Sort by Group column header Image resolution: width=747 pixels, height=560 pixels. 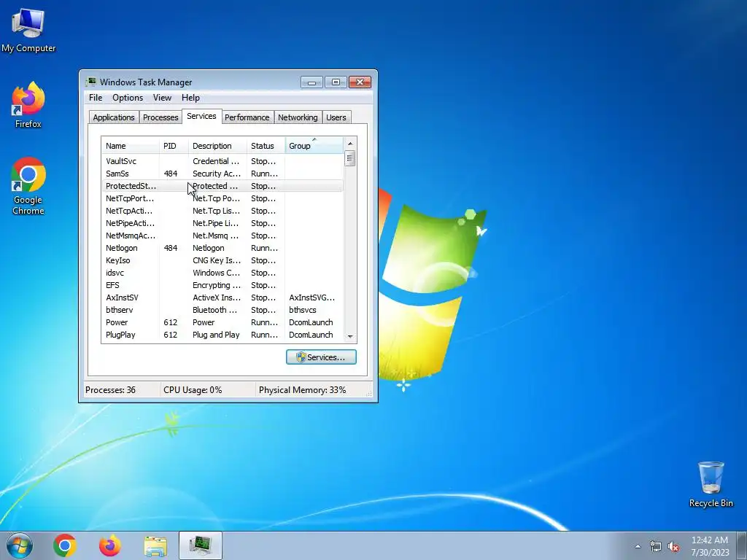coord(314,146)
